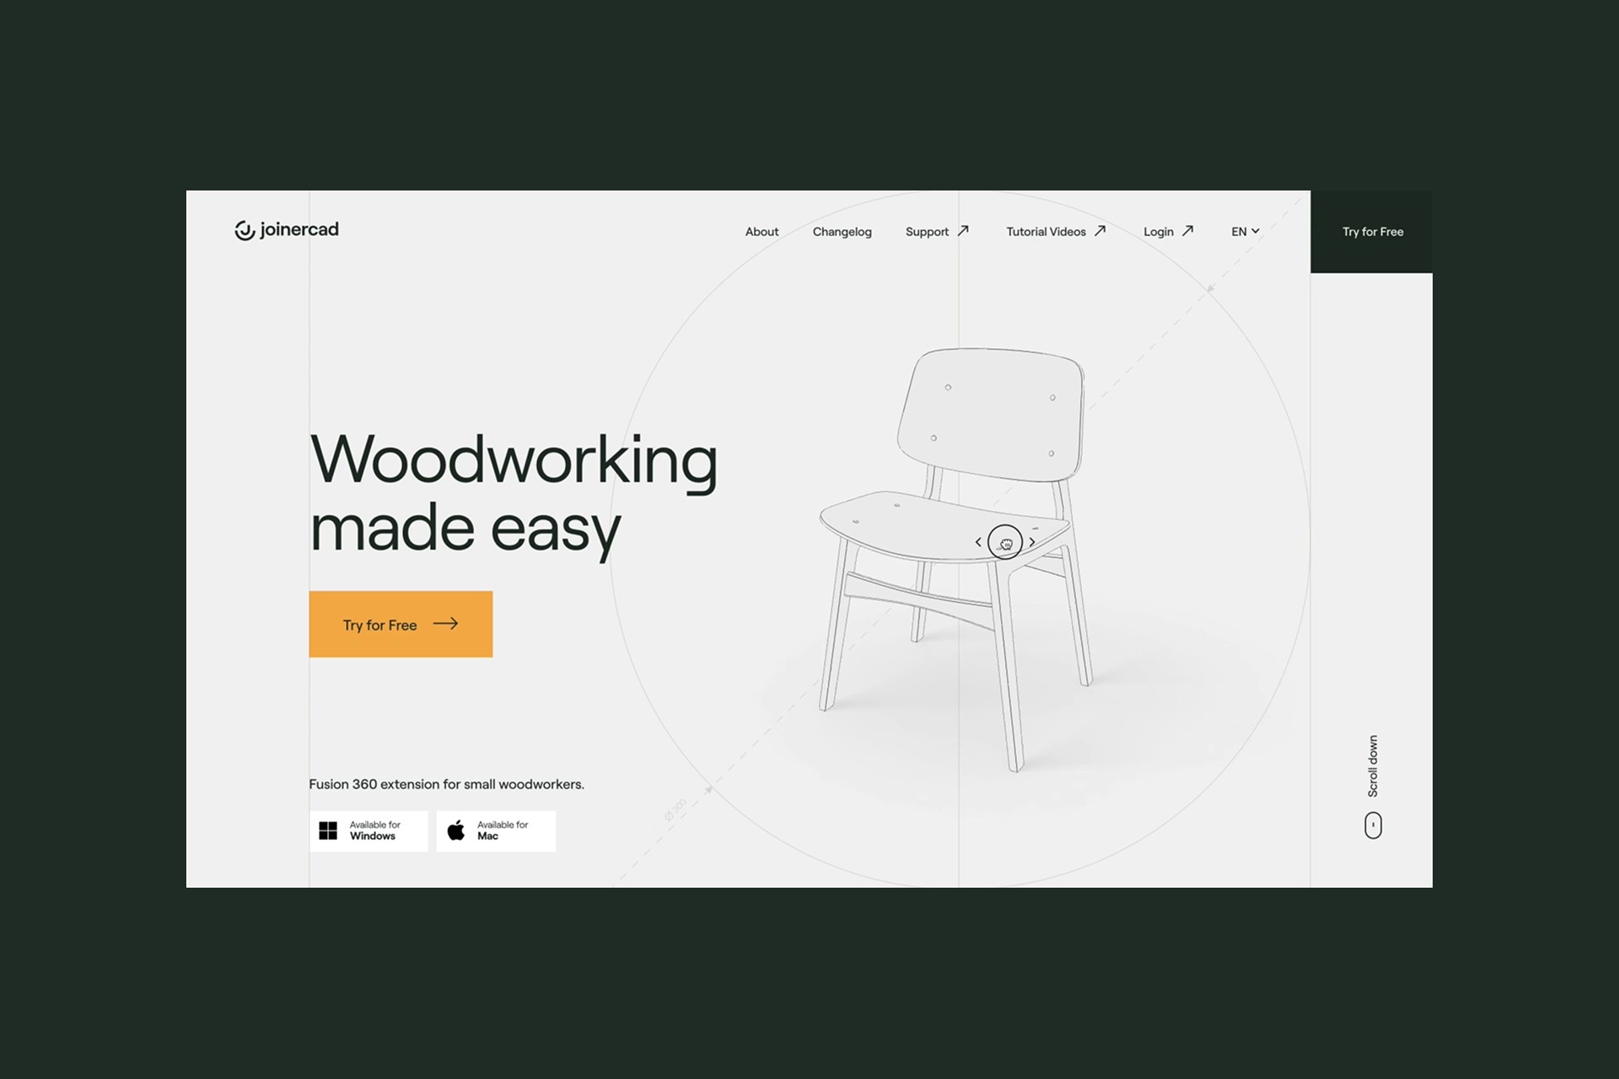Viewport: 1619px width, 1079px height.
Task: Click the arrow icon beside Tutorial Videos
Action: pos(1100,231)
